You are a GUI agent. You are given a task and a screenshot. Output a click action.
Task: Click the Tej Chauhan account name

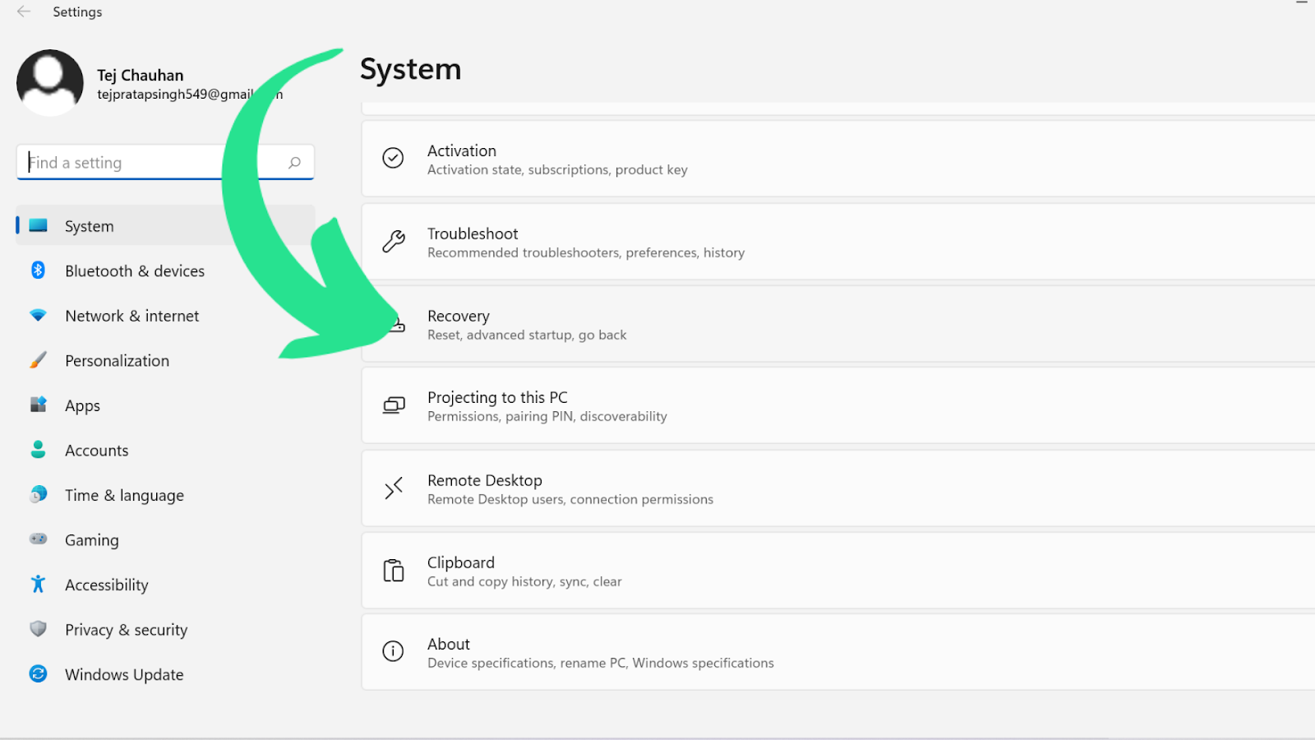(x=141, y=75)
